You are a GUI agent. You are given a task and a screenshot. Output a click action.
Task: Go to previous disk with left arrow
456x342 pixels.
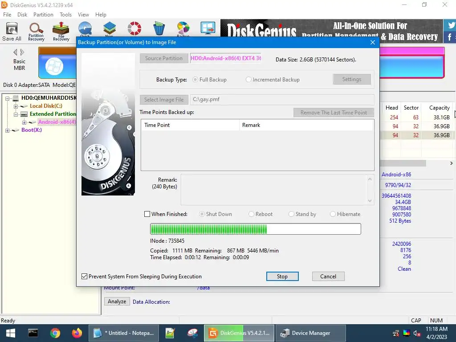point(15,53)
